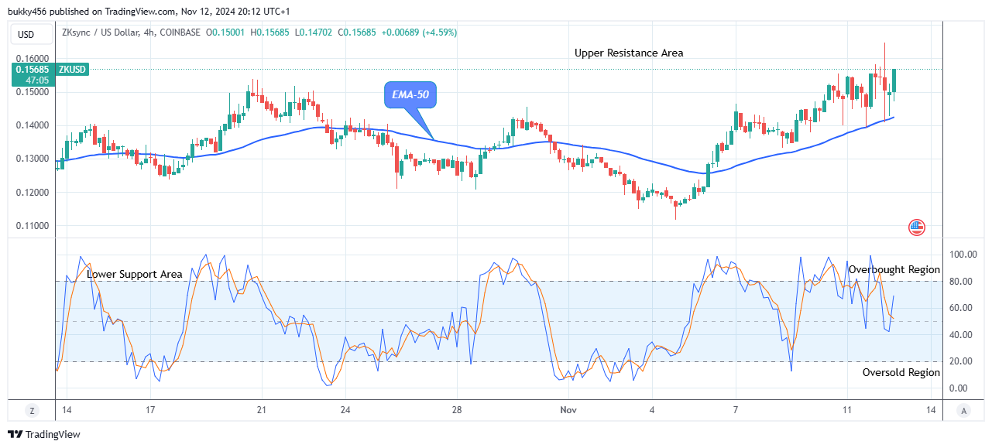Click the ZKUSD price label 0.15685
This screenshot has height=448, width=992.
pos(31,70)
